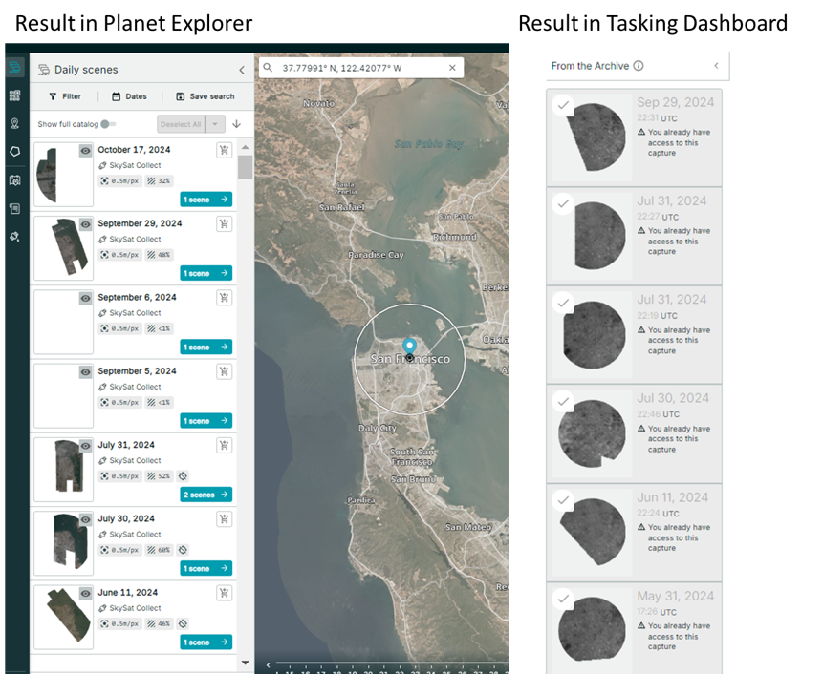Open 1 scene for September 29, 2024

tap(206, 273)
